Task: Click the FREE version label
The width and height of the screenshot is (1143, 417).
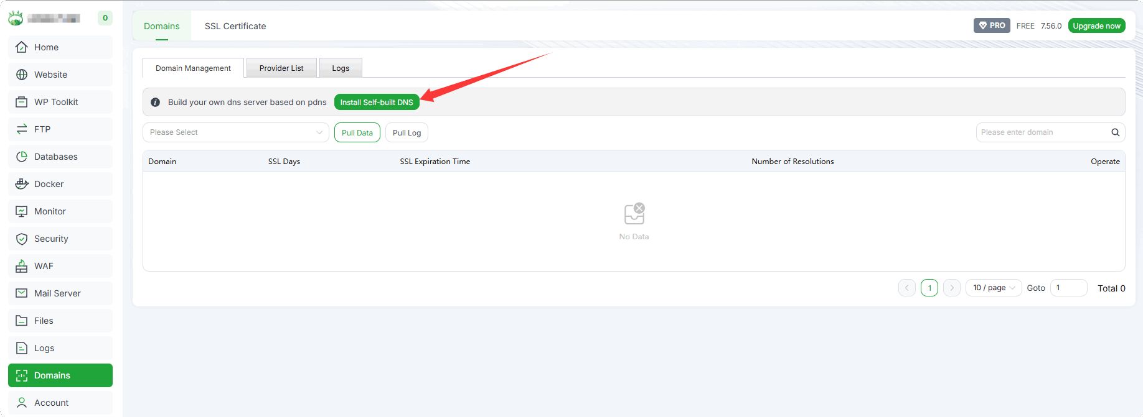Action: tap(1025, 26)
